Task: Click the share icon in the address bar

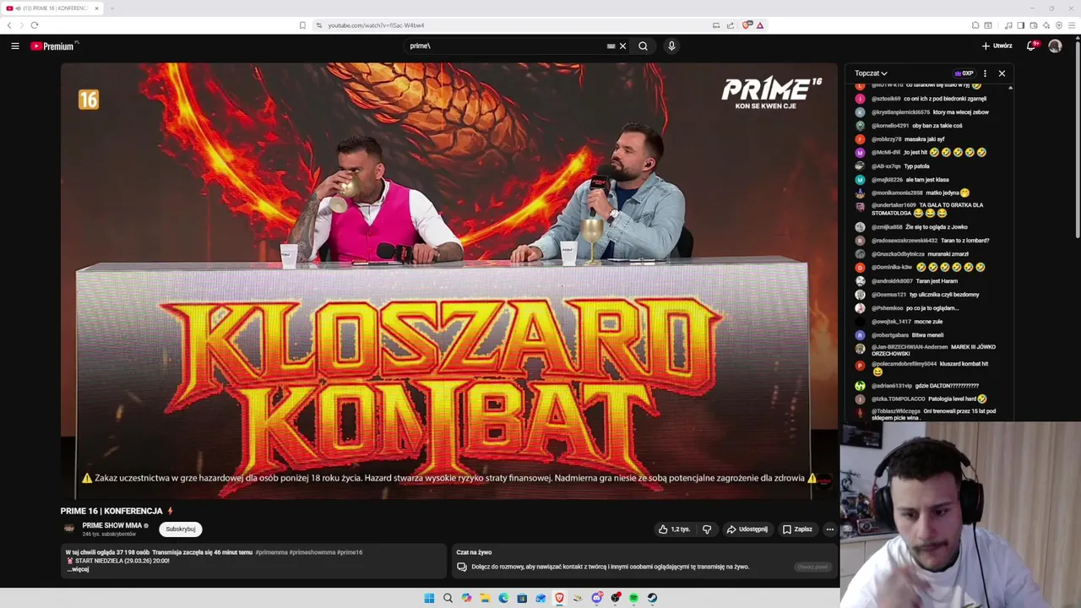Action: click(731, 25)
